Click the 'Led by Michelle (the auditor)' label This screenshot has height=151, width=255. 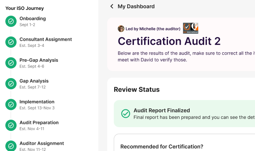(153, 29)
